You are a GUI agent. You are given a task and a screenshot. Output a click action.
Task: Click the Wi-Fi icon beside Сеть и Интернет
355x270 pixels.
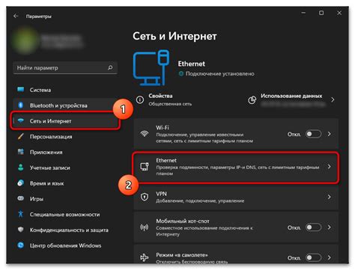[21, 120]
